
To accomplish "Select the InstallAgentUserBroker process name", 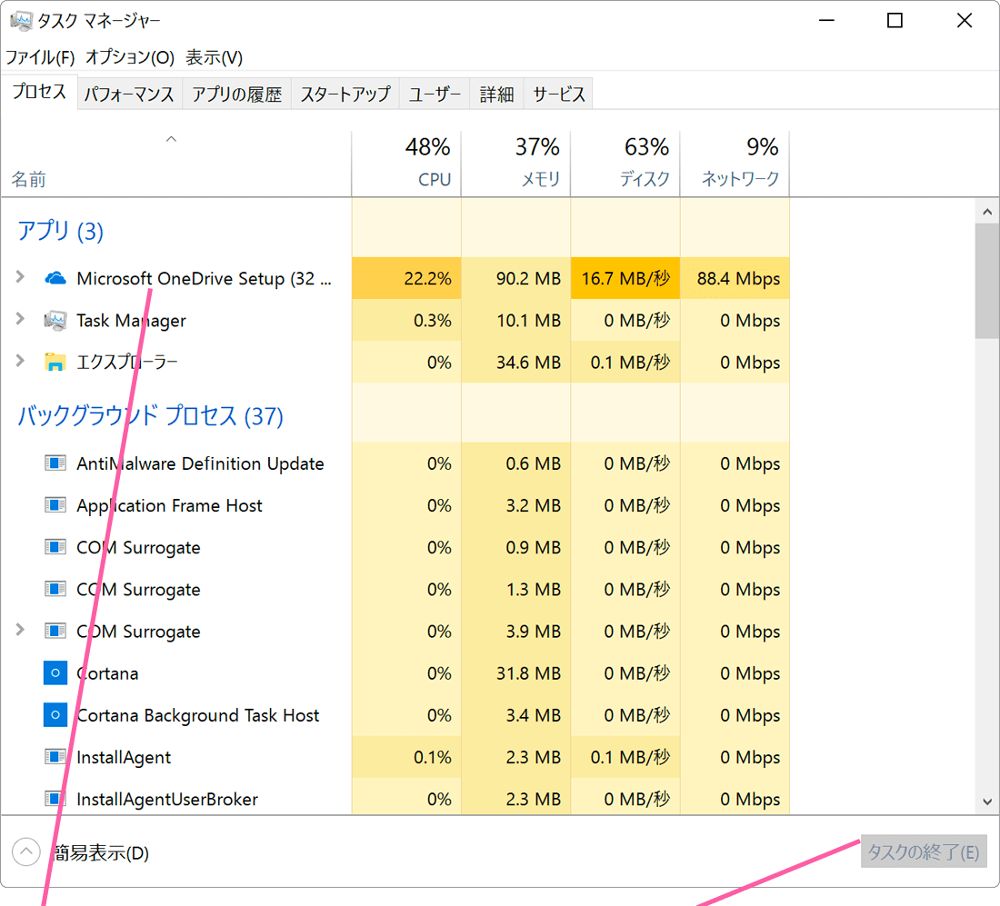I will [x=167, y=800].
